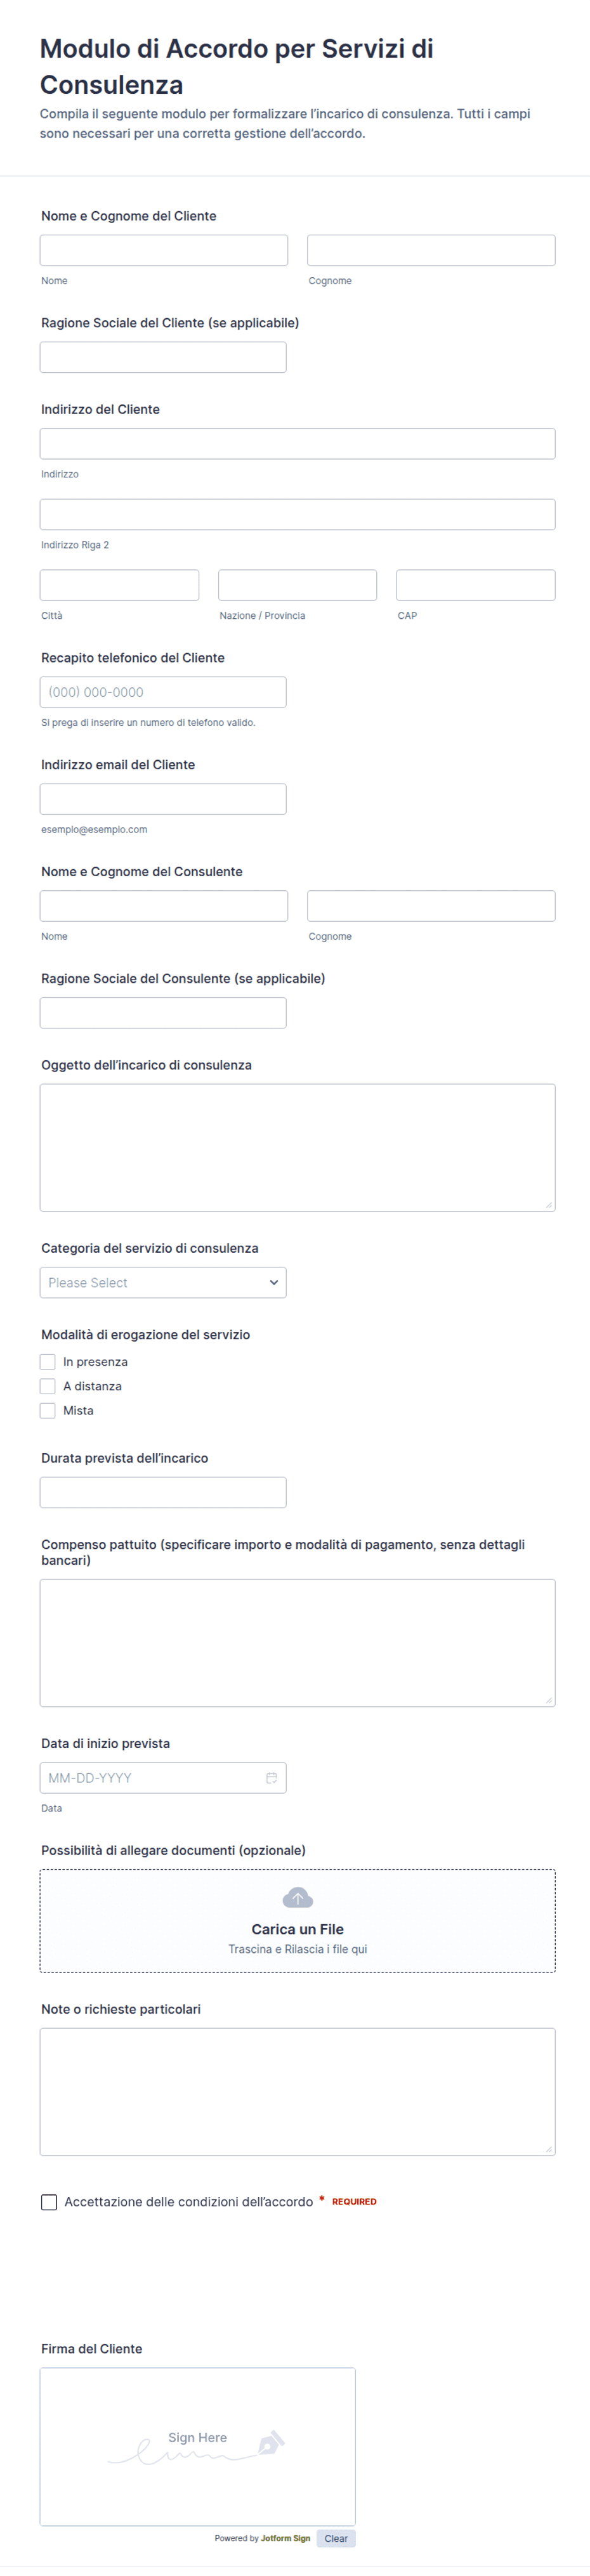Click the calendar icon in date field
The height and width of the screenshot is (2576, 590).
[x=271, y=1777]
